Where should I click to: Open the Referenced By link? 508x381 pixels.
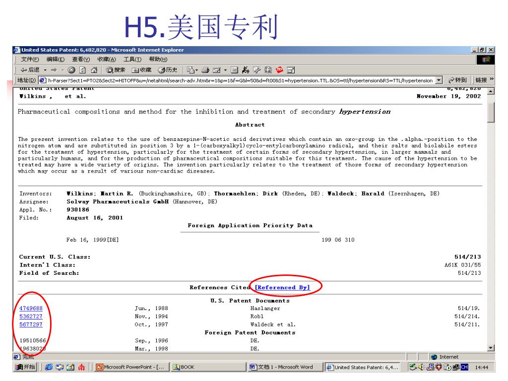click(282, 287)
